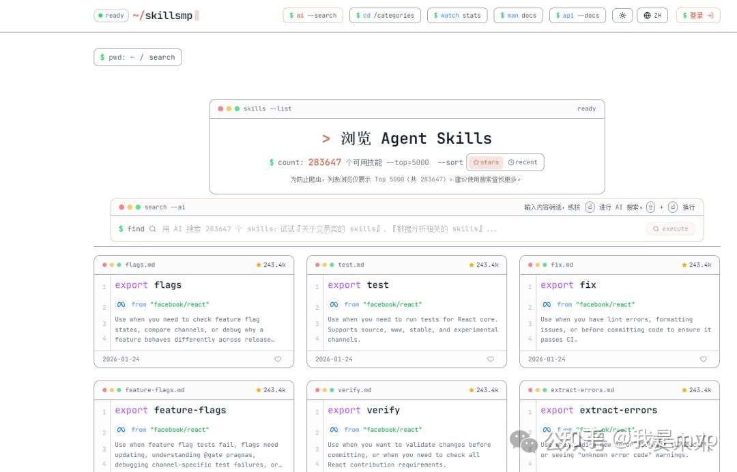
Task: Click the fix.md file name
Action: click(562, 265)
